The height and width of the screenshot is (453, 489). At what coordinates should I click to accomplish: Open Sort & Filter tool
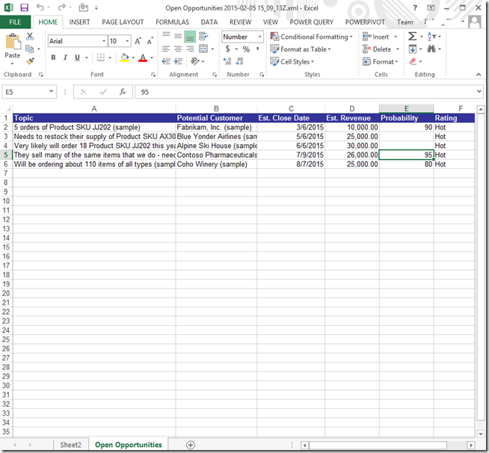(x=431, y=37)
